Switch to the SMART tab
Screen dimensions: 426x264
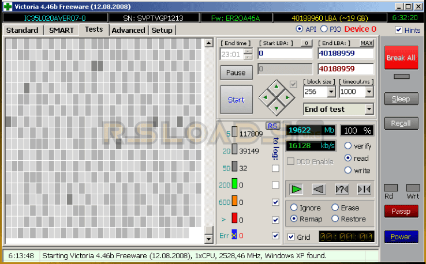click(x=61, y=30)
